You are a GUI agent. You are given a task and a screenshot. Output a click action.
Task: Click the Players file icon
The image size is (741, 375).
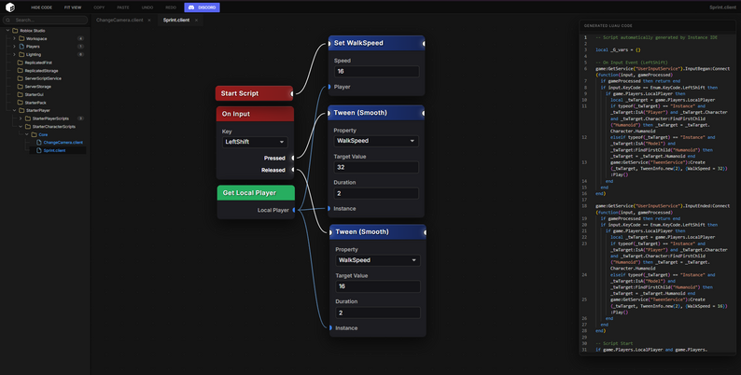(x=21, y=47)
